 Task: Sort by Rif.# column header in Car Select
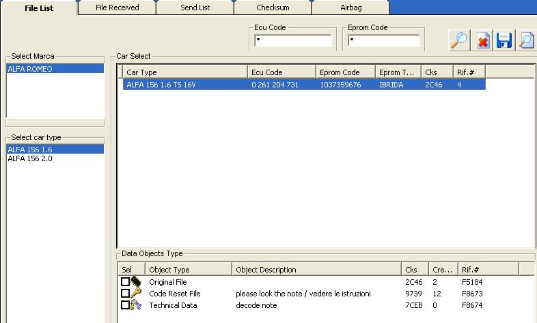pyautogui.click(x=469, y=72)
